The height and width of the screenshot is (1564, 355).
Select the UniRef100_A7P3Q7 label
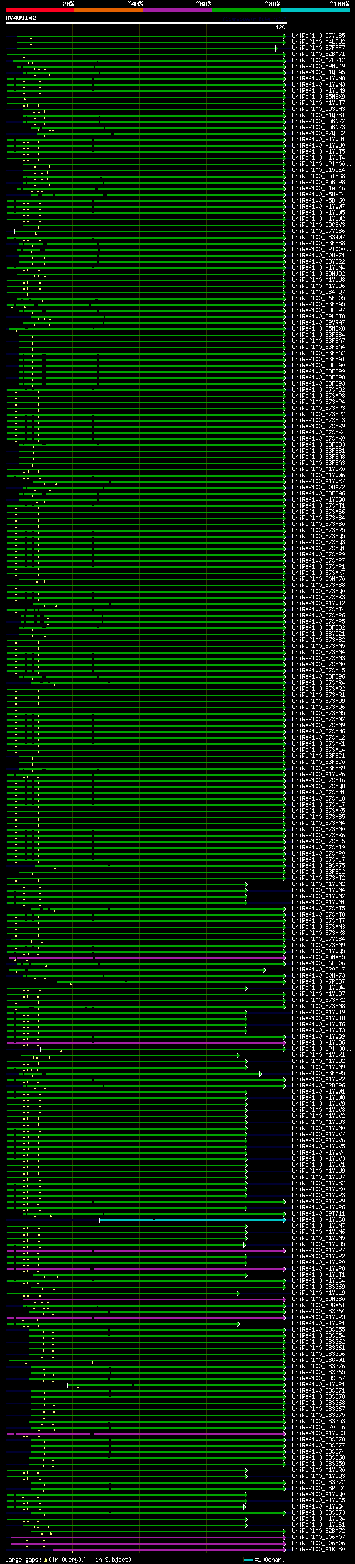[x=318, y=982]
